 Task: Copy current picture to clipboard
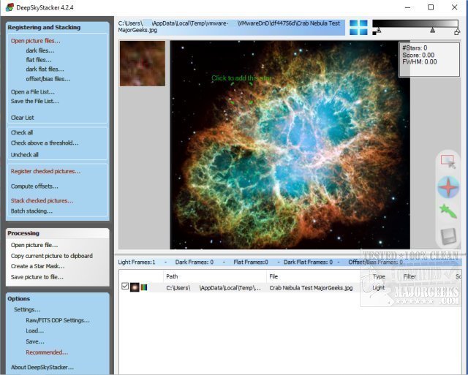[52, 256]
